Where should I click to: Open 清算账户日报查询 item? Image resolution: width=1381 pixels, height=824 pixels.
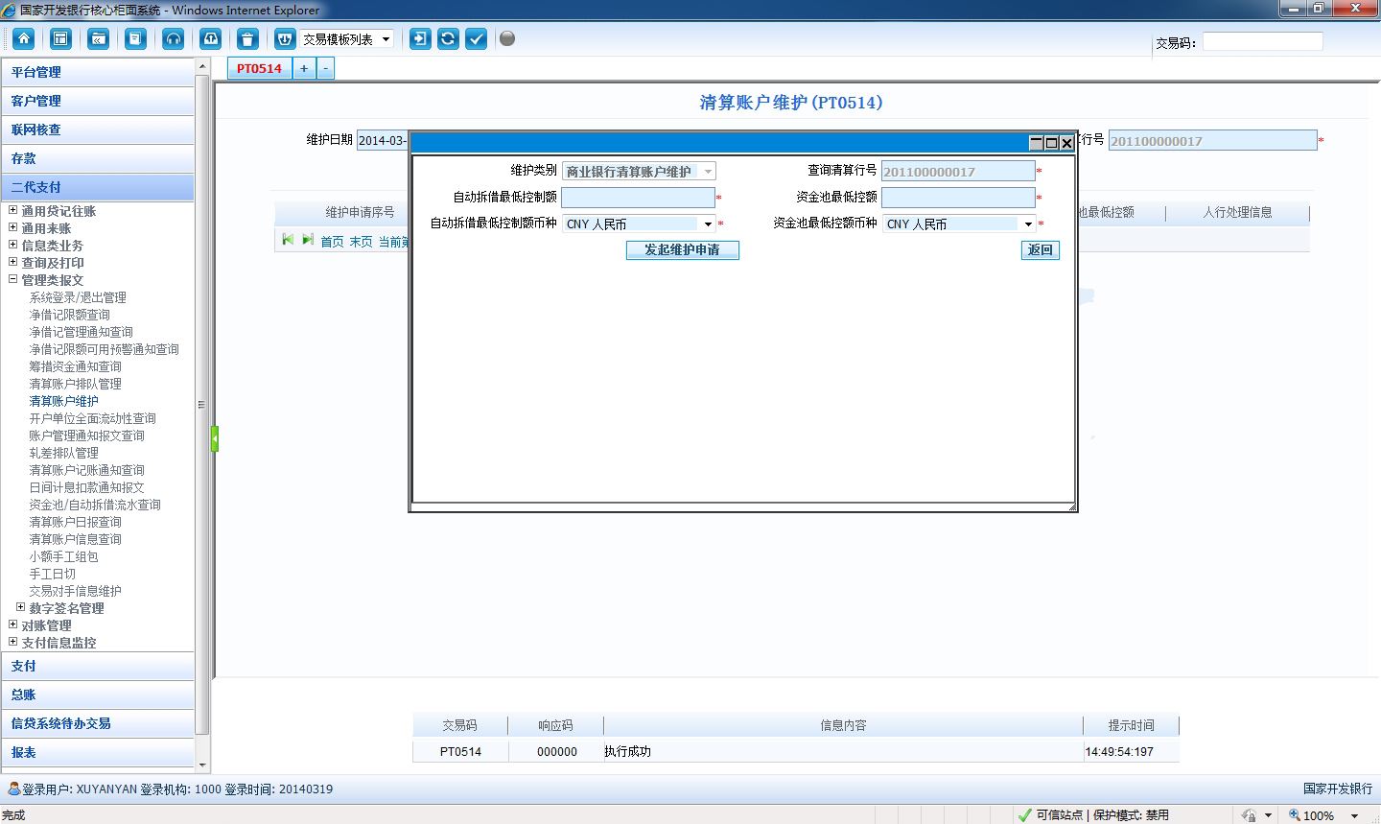coord(75,522)
